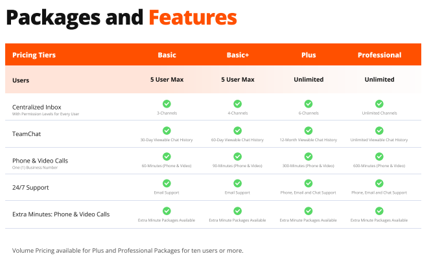Click the Plus TeamChat green checkmark
This screenshot has width=431, height=265.
[309, 131]
